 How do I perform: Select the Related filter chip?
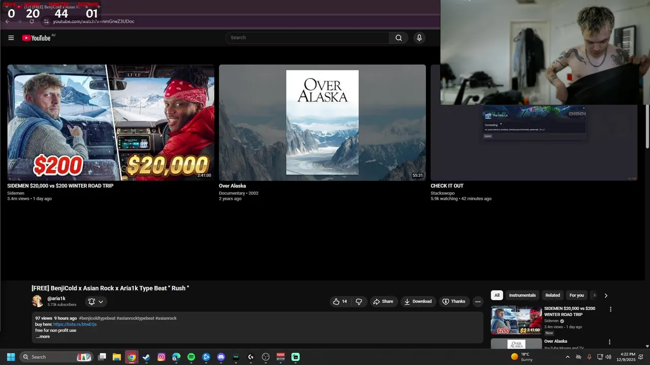coord(552,296)
